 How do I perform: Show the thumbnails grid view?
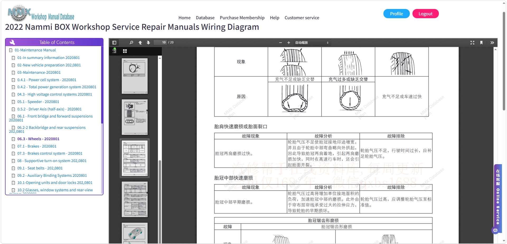coord(125,51)
